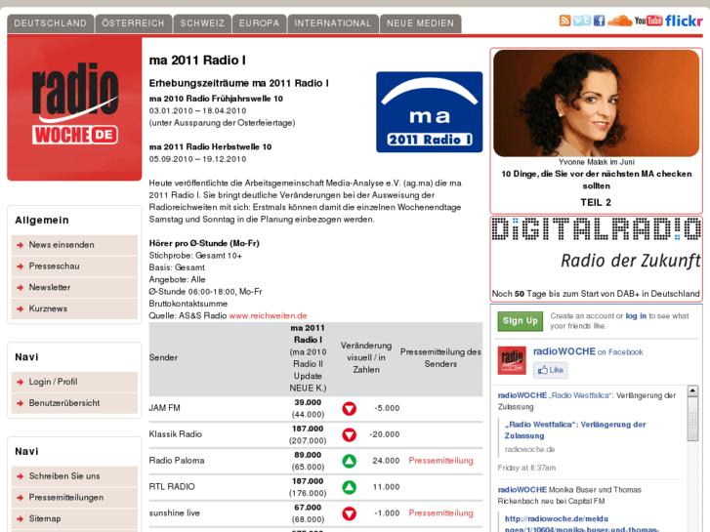
Task: Click the -20.000 change value
Action: tap(385, 434)
